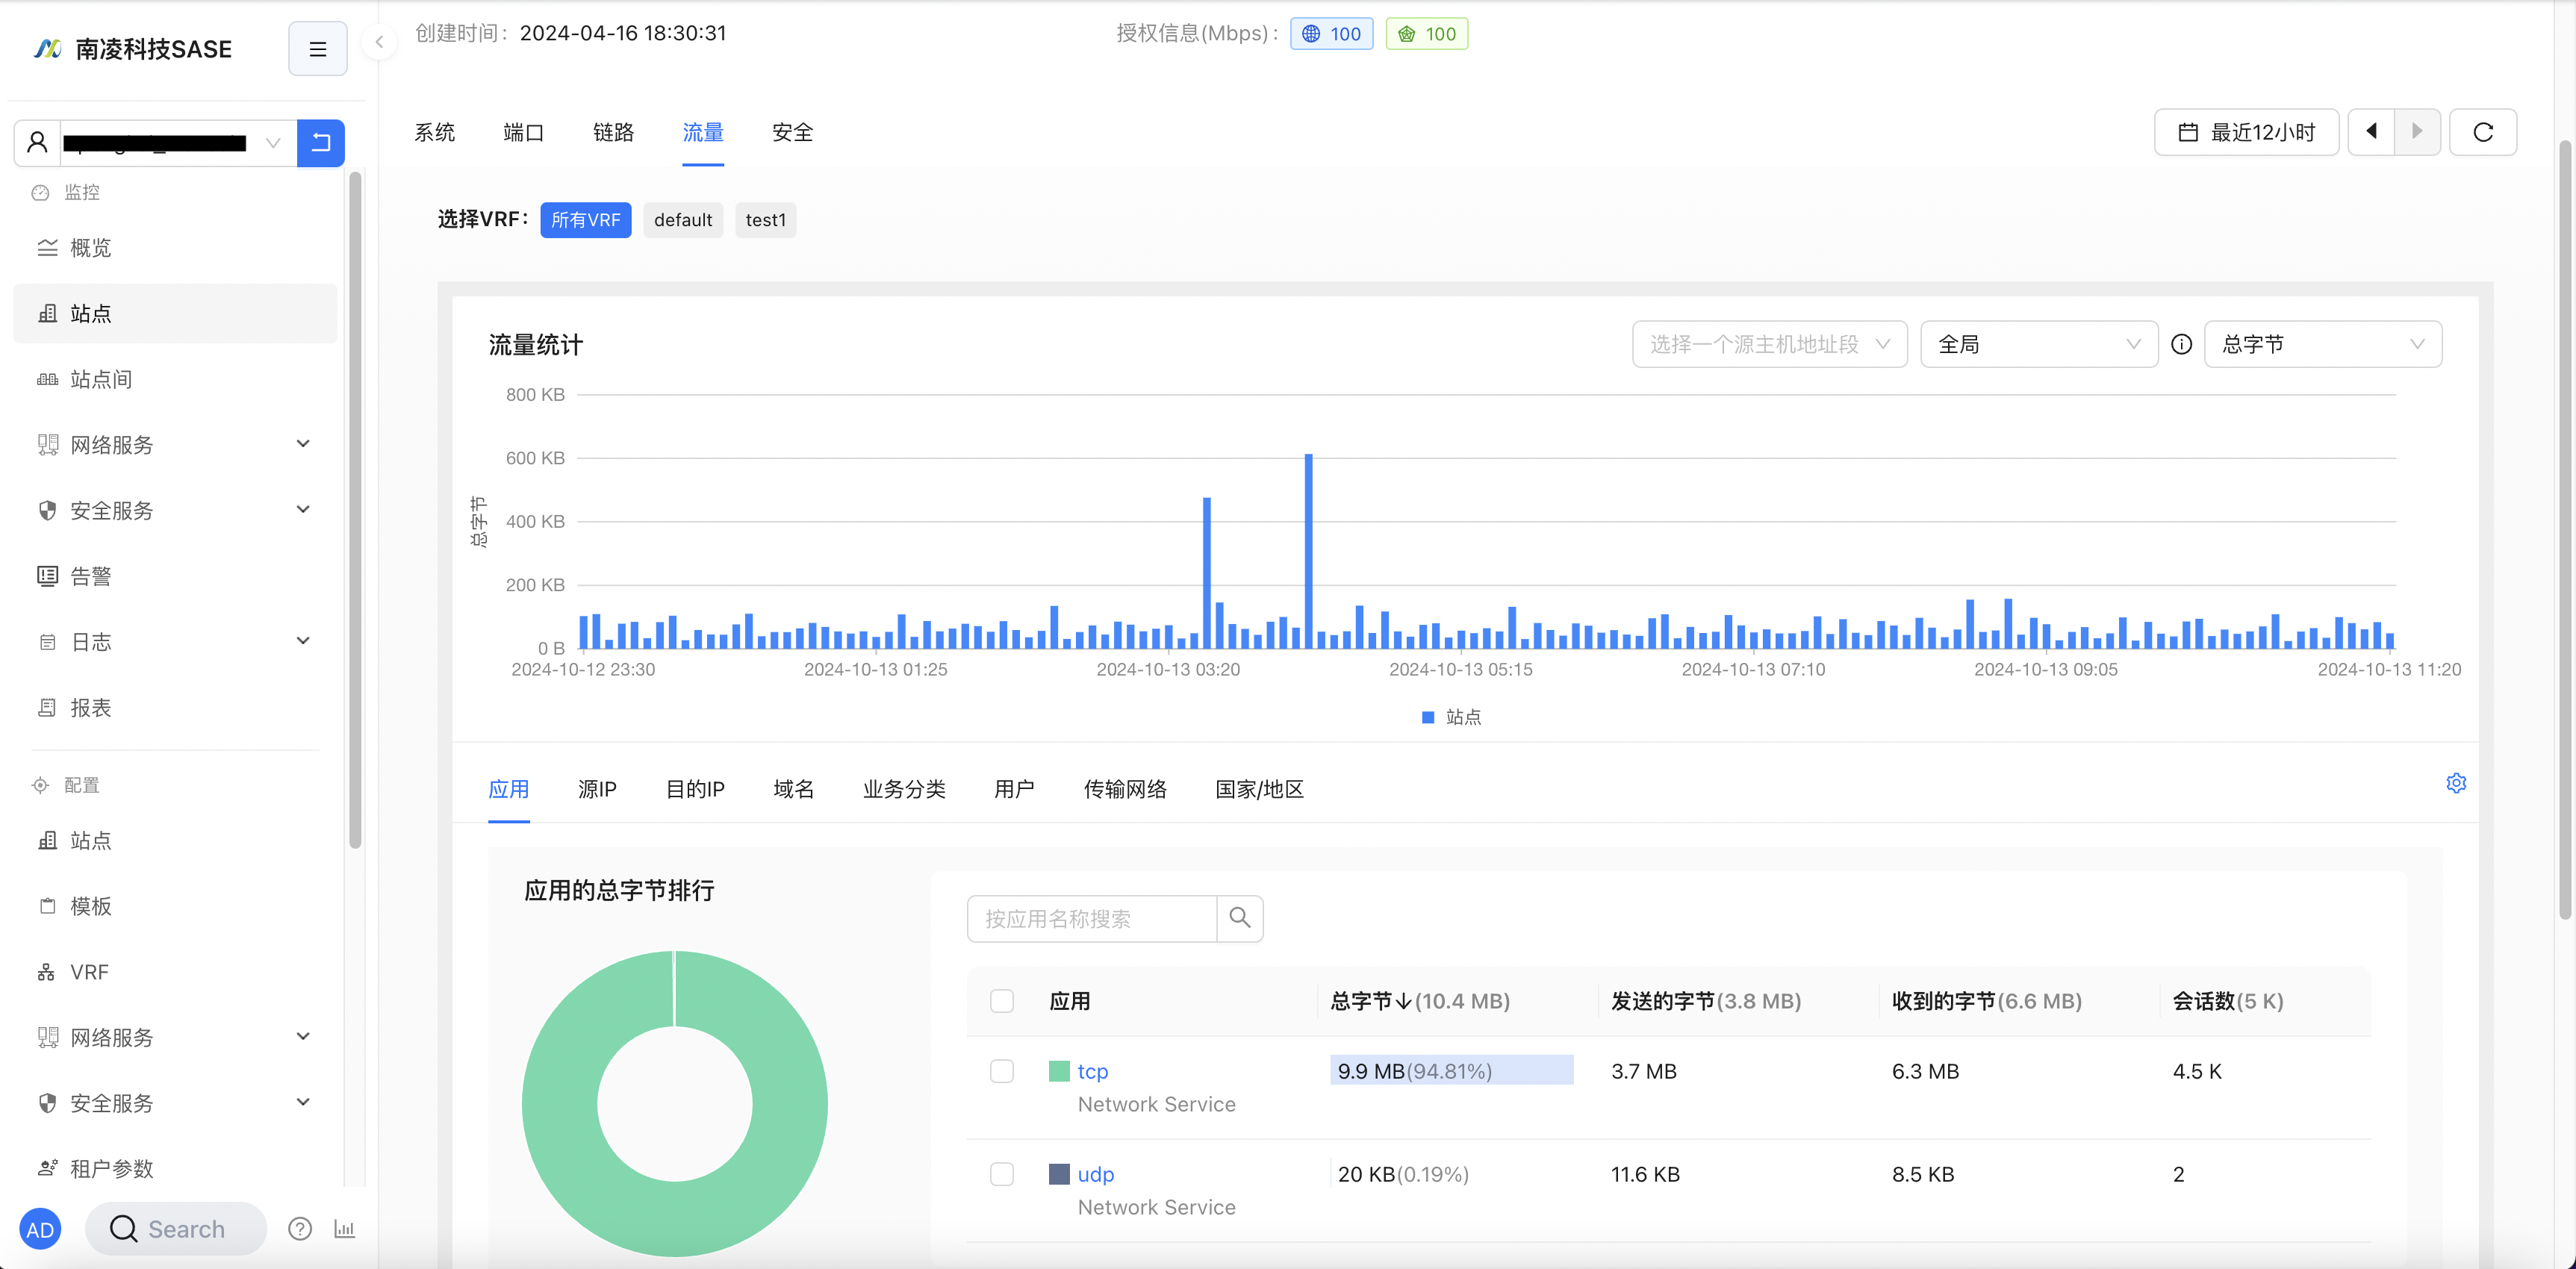2576x1269 pixels.
Task: Open 租户参数 tenant parameters
Action: pos(175,1168)
